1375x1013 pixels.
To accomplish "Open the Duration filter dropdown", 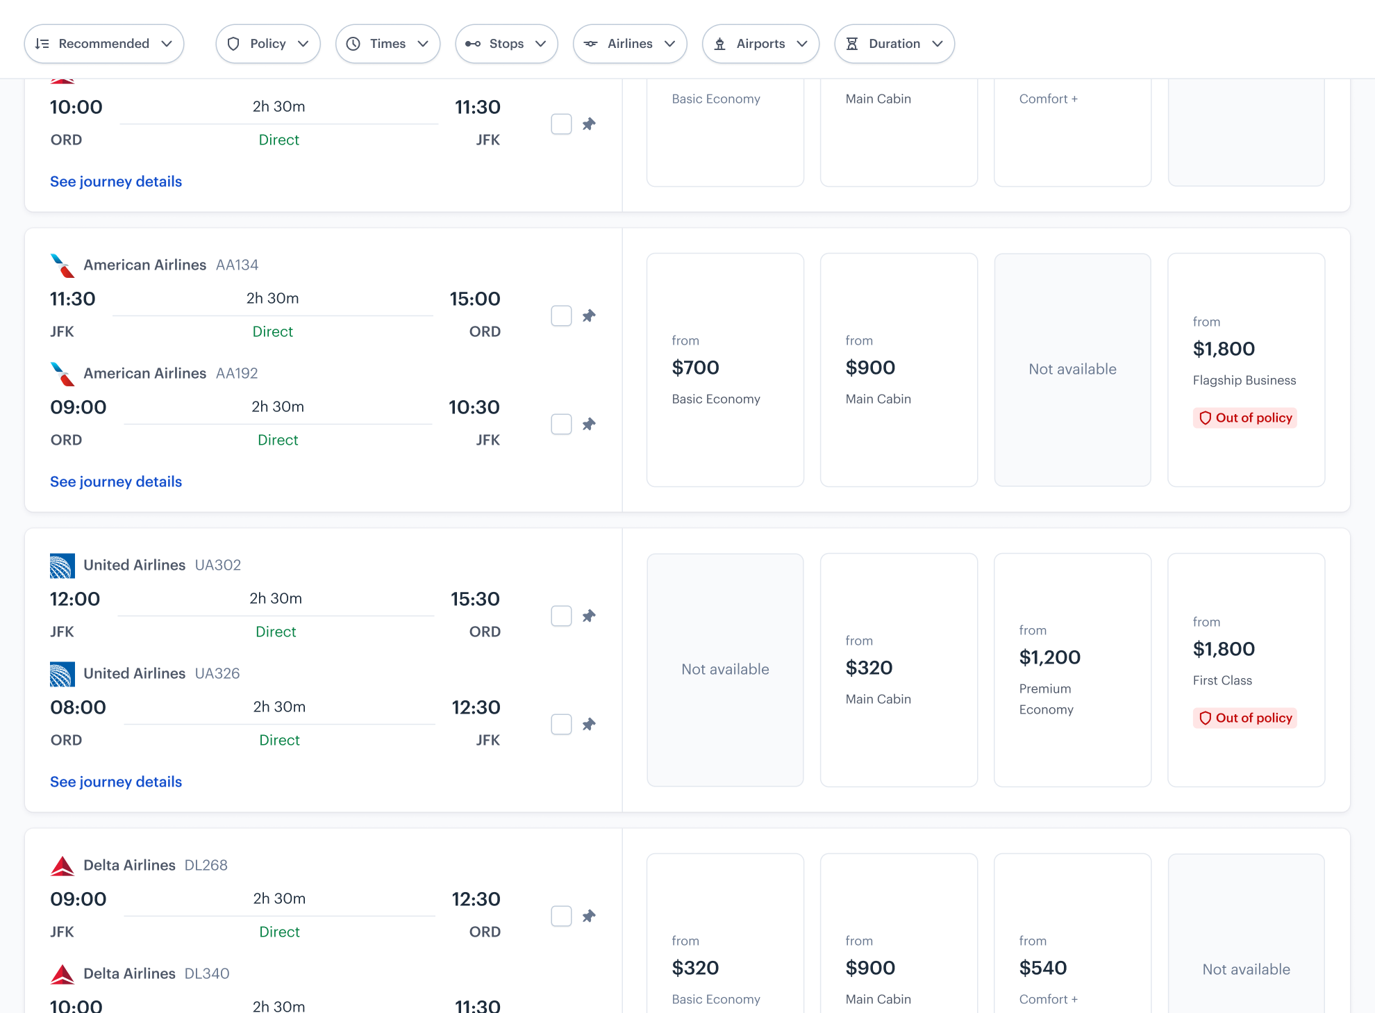I will (x=894, y=44).
